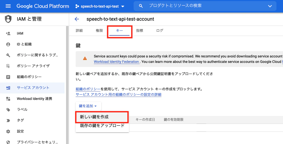Screen dimensions: 283x144
Task: Click the IAM add-person icon
Action: 8,33
